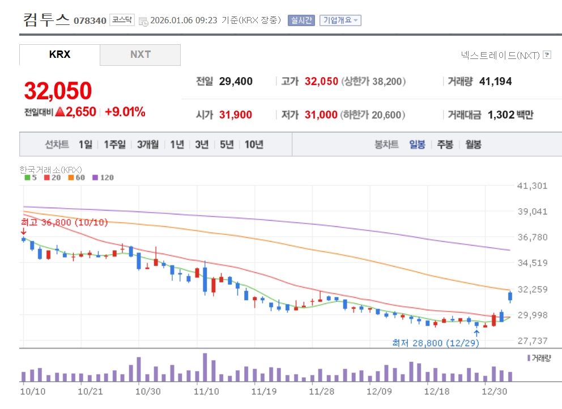The image size is (562, 409).
Task: Click the red up-triangle price change icon
Action: point(60,112)
